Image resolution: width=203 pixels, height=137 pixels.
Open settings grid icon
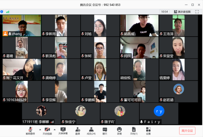click(x=148, y=131)
